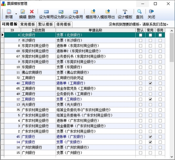The height and width of the screenshot is (160, 175).
Task: Uncheck 常用 for 进账单（工商银行）
Action: [150, 83]
